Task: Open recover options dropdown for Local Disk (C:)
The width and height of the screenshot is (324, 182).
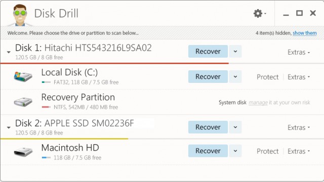Action: [x=235, y=76]
